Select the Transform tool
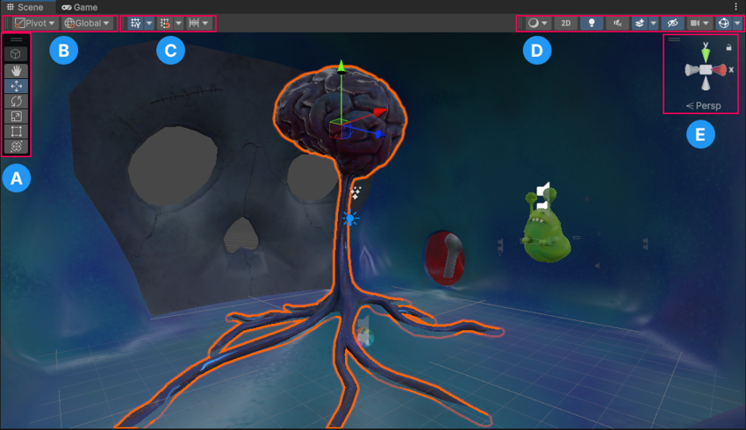Viewport: 746px width, 430px height. (x=18, y=147)
